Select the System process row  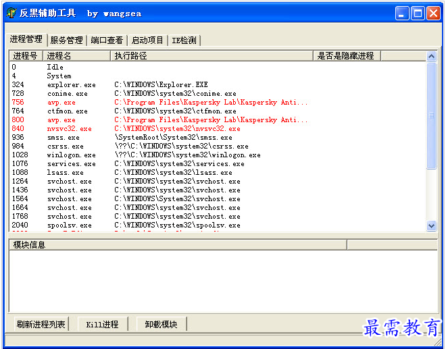[218, 76]
